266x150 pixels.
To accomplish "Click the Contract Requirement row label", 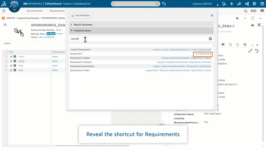I will [x=80, y=50].
